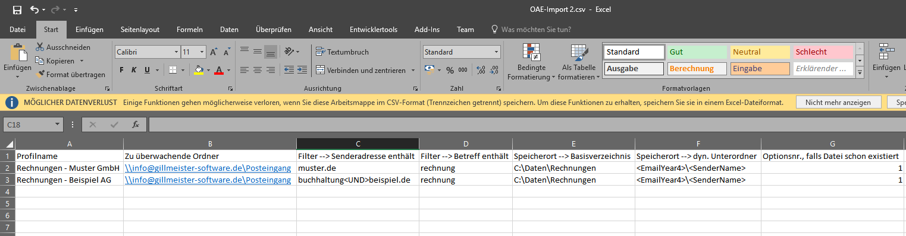The height and width of the screenshot is (236, 906).
Task: Align text right
Action: [270, 70]
